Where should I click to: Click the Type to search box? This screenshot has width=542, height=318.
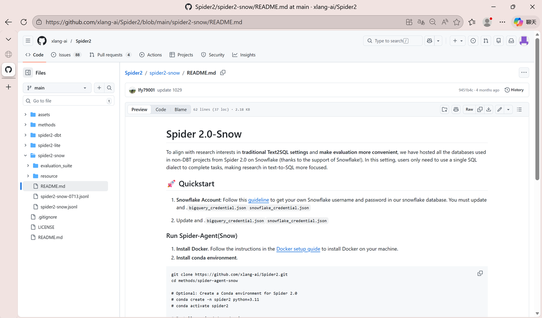[393, 41]
